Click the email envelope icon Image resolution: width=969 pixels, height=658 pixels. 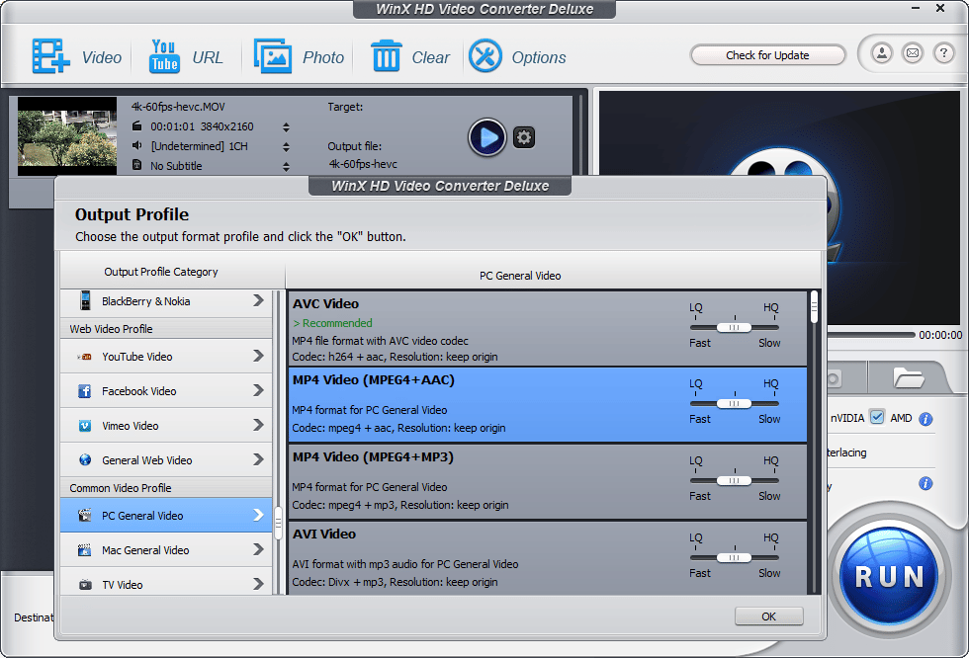[913, 53]
